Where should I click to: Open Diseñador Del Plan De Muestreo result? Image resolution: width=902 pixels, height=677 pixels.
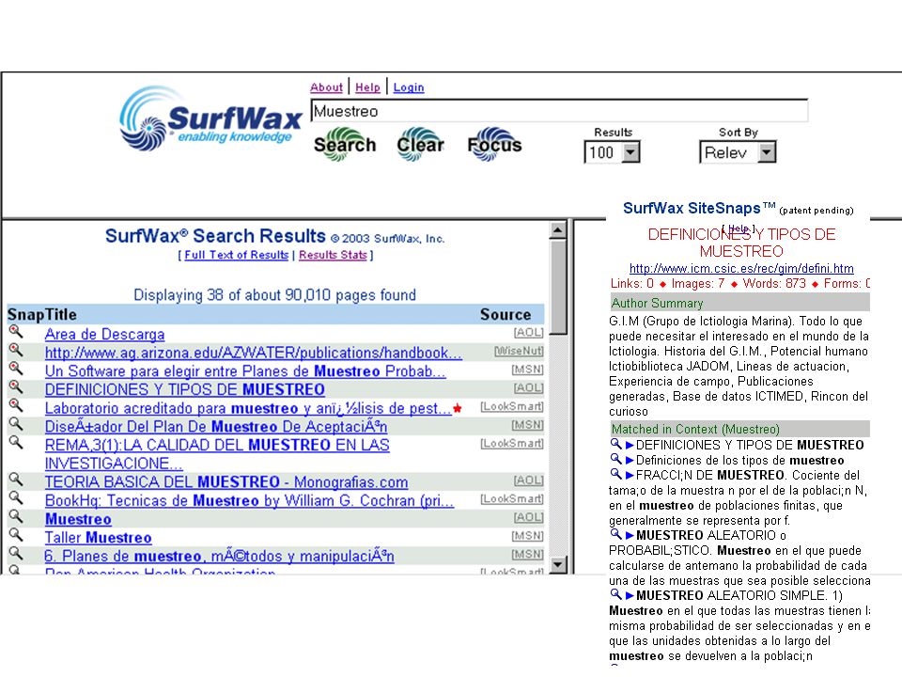[216, 426]
